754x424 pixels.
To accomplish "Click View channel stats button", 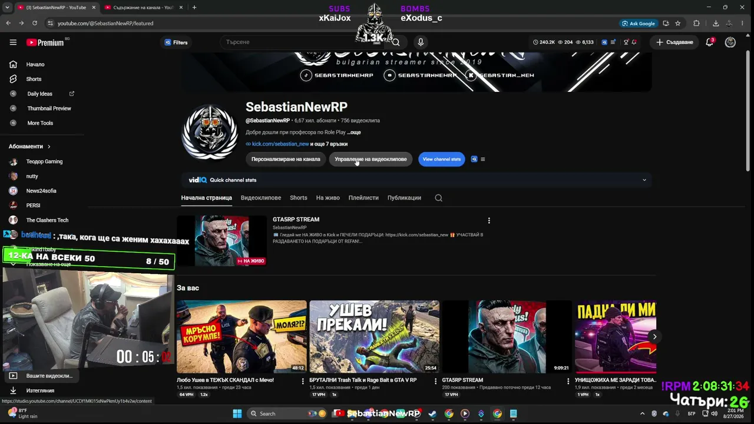I will click(441, 159).
